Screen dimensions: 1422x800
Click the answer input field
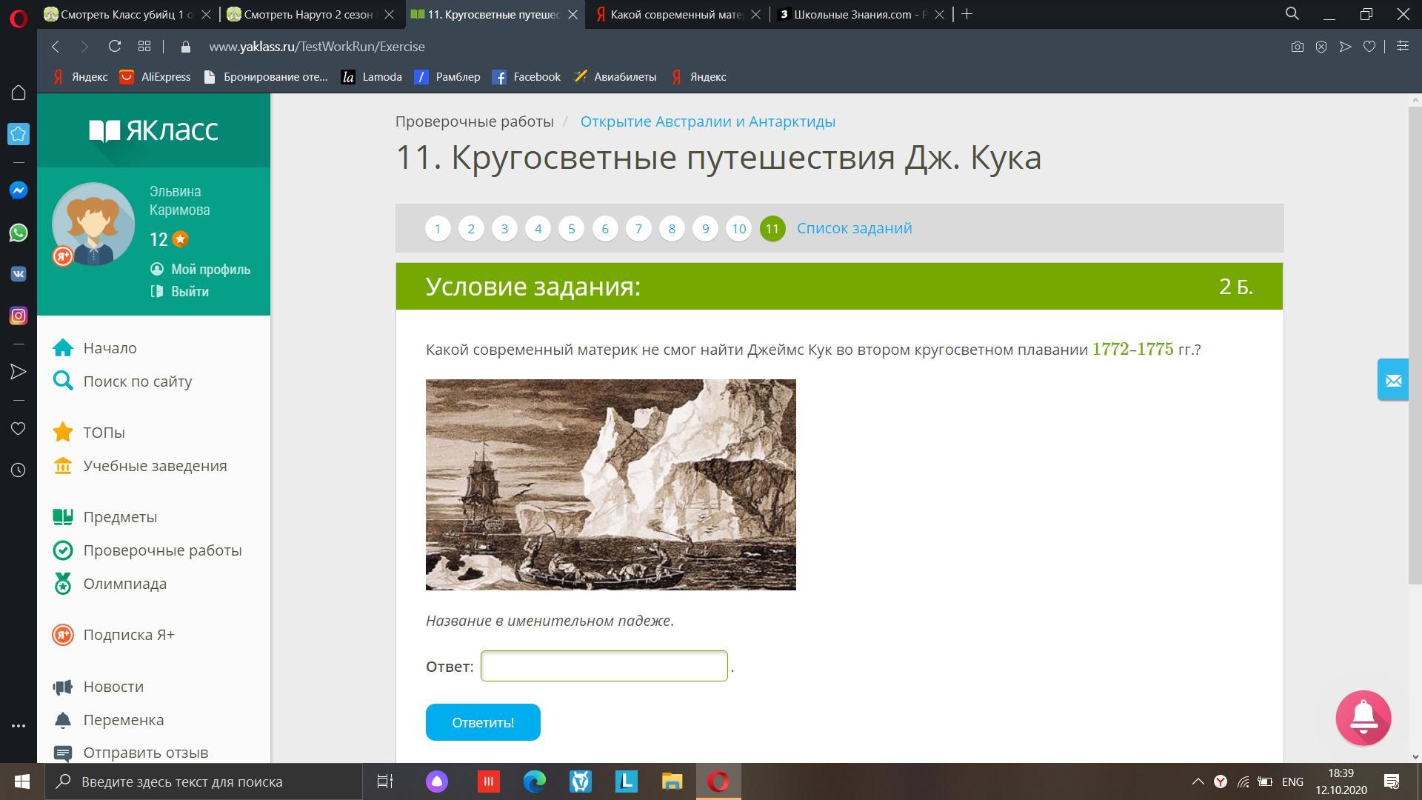pyautogui.click(x=604, y=666)
